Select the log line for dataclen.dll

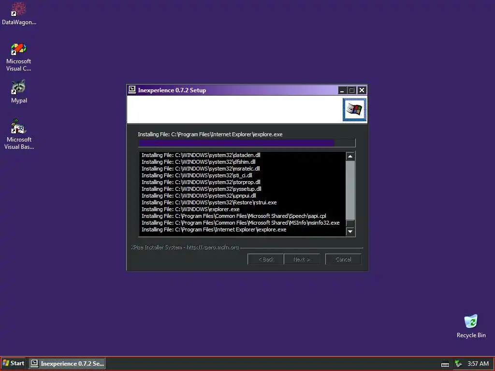[201, 155]
